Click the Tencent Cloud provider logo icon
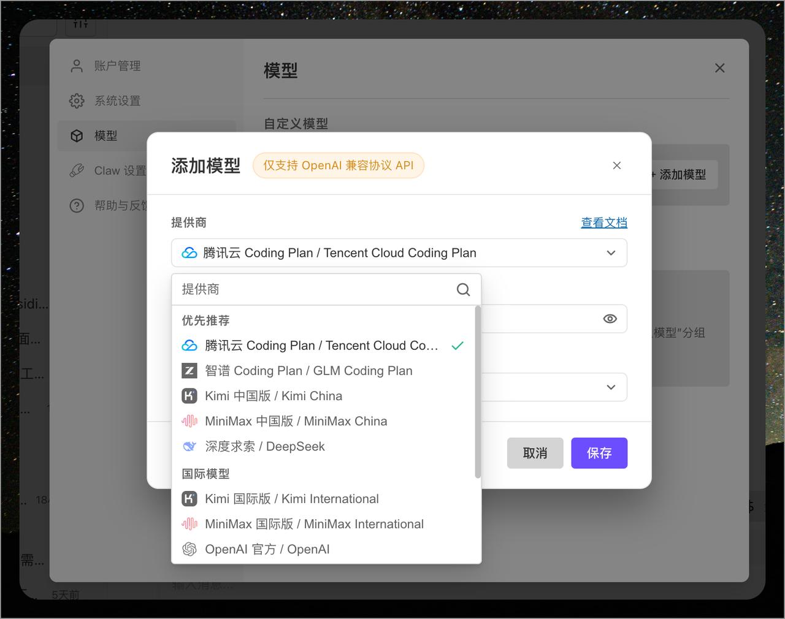This screenshot has width=785, height=619. point(190,345)
